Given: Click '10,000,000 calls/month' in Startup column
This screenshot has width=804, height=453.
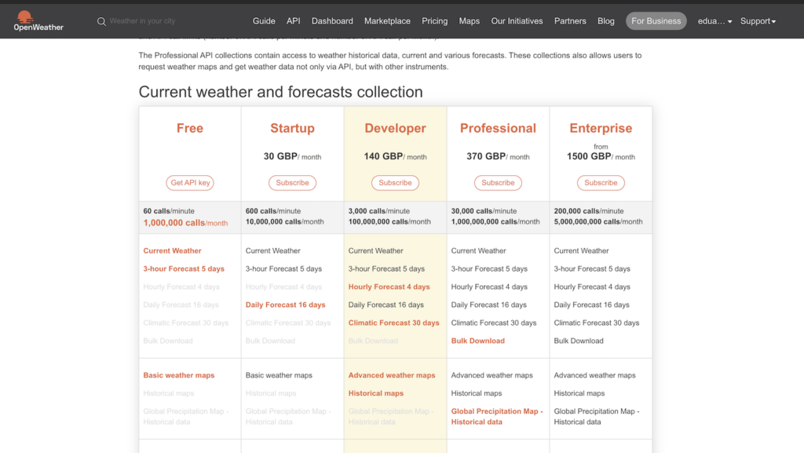Looking at the screenshot, I should point(284,222).
